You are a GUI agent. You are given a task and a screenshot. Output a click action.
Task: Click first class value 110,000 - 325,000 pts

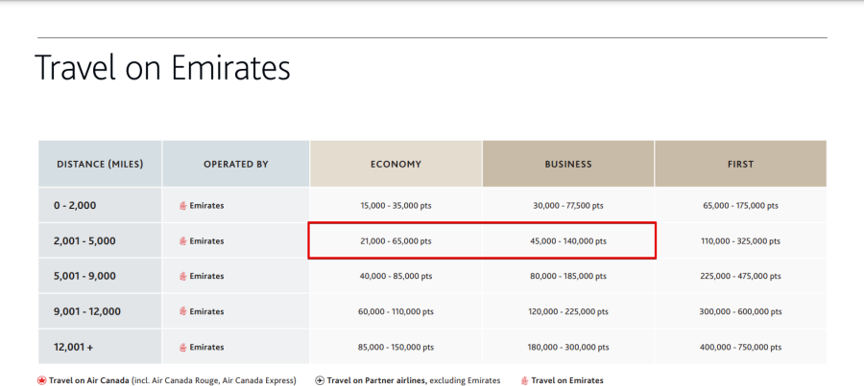(740, 240)
